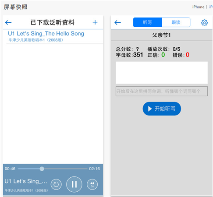The width and height of the screenshot is (213, 197).
Task: Go back from downloaded listening materials
Action: [8, 22]
